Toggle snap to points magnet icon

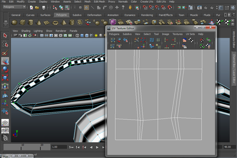tap(157, 7)
